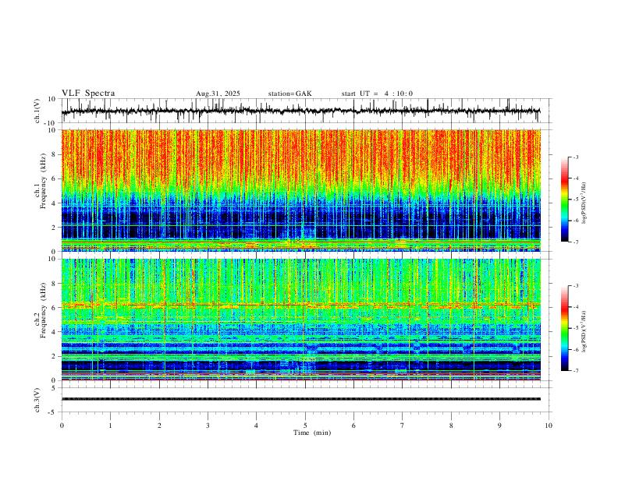Screen dimensions: 618x477
Task: Click the "-7" value on ch.1 colorbar
Action: point(575,242)
